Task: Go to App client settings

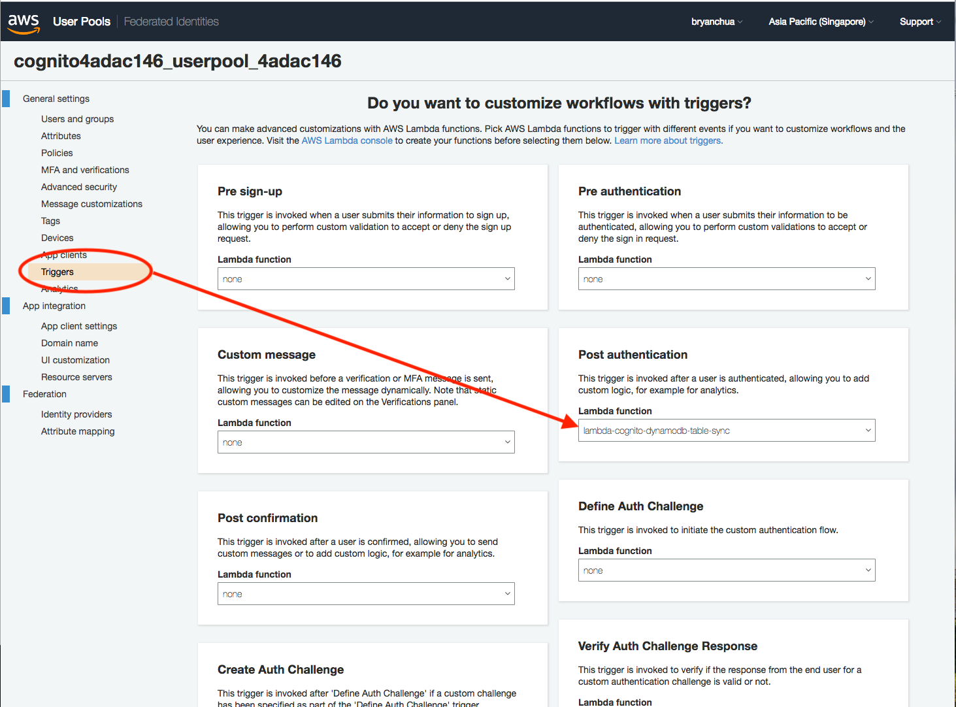Action: click(x=79, y=326)
